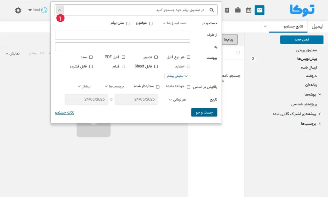
Task: Enable the ستاره‌دار شده filter
Action: (158, 87)
